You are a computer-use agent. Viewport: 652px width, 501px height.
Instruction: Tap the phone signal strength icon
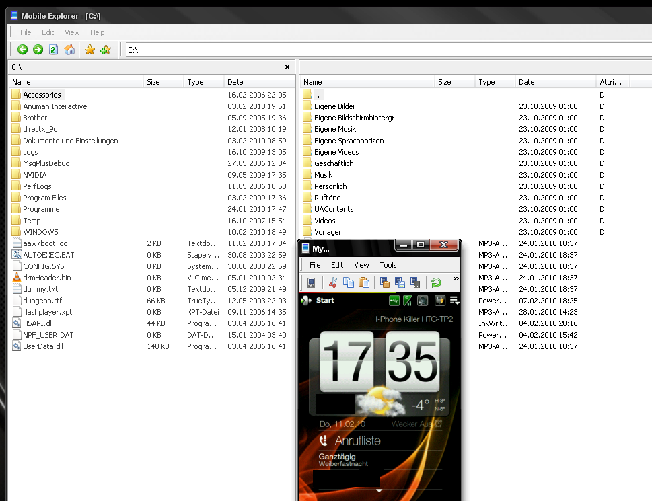coord(408,300)
